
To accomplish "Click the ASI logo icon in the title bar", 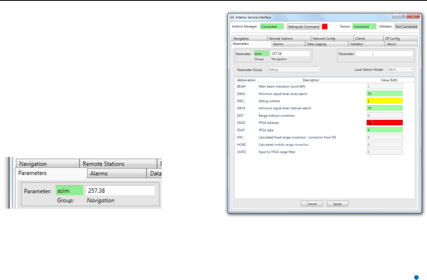I will pos(232,17).
